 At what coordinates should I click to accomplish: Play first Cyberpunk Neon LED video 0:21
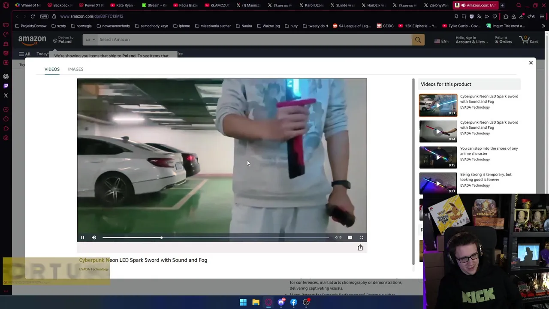[x=438, y=105]
